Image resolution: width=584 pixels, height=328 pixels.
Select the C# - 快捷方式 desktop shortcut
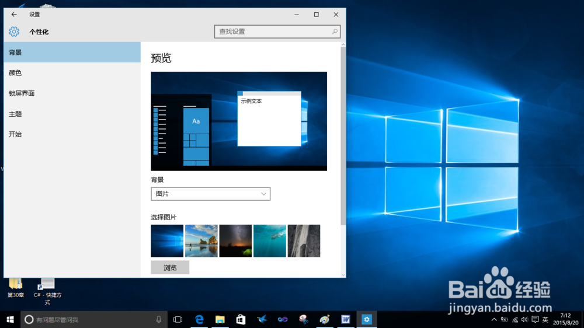pos(47,291)
